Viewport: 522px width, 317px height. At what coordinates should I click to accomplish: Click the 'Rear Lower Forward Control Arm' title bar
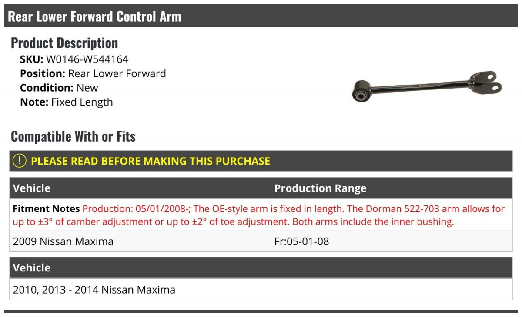(95, 17)
